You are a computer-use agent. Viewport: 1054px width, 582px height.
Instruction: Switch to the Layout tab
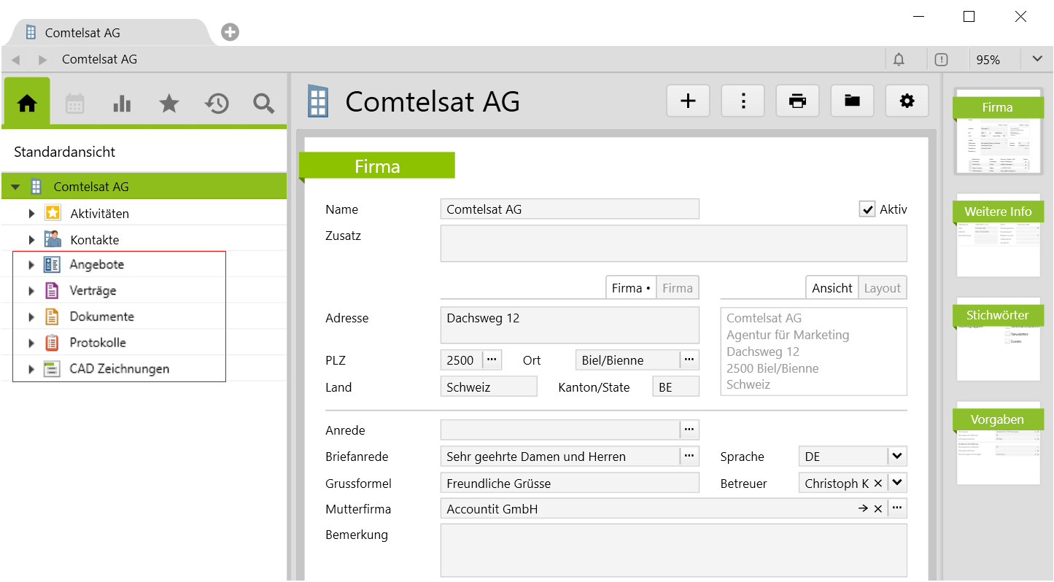pos(882,288)
